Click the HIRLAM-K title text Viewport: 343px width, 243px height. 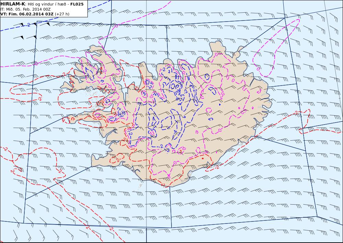[x=13, y=4]
